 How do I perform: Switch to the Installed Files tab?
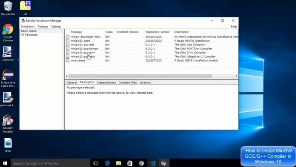pyautogui.click(x=128, y=83)
